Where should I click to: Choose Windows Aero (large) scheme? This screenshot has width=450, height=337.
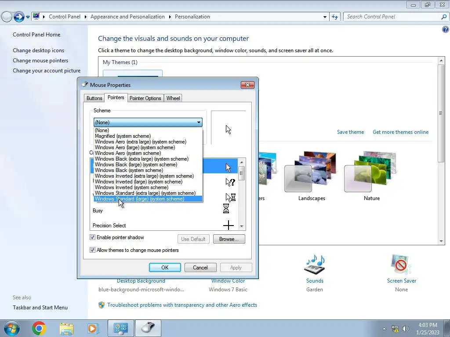click(x=148, y=147)
